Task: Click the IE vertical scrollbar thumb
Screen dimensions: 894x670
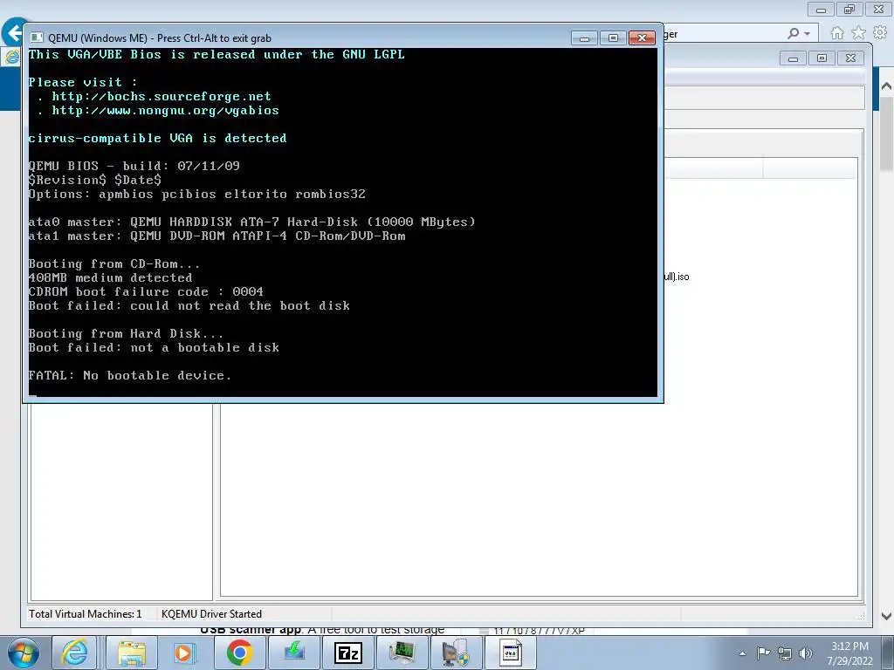Action: pos(886,133)
